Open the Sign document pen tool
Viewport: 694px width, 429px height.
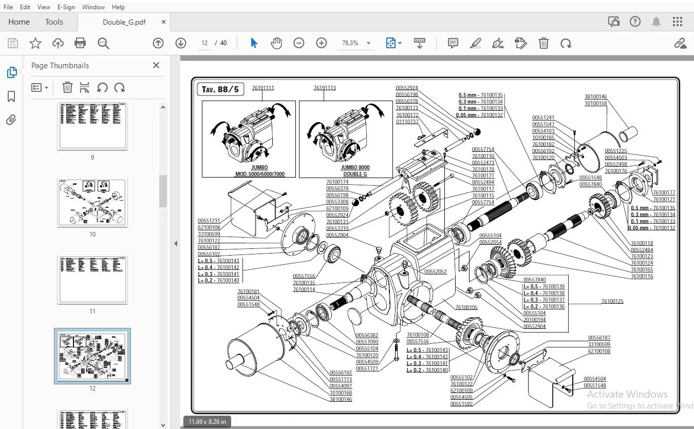pyautogui.click(x=498, y=43)
